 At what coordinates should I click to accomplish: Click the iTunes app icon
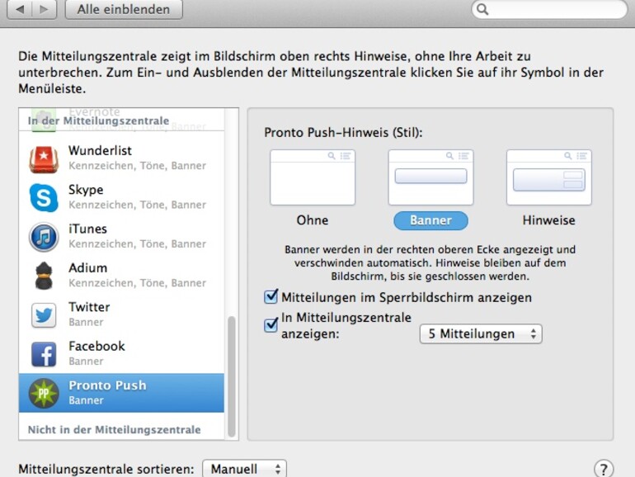click(44, 237)
